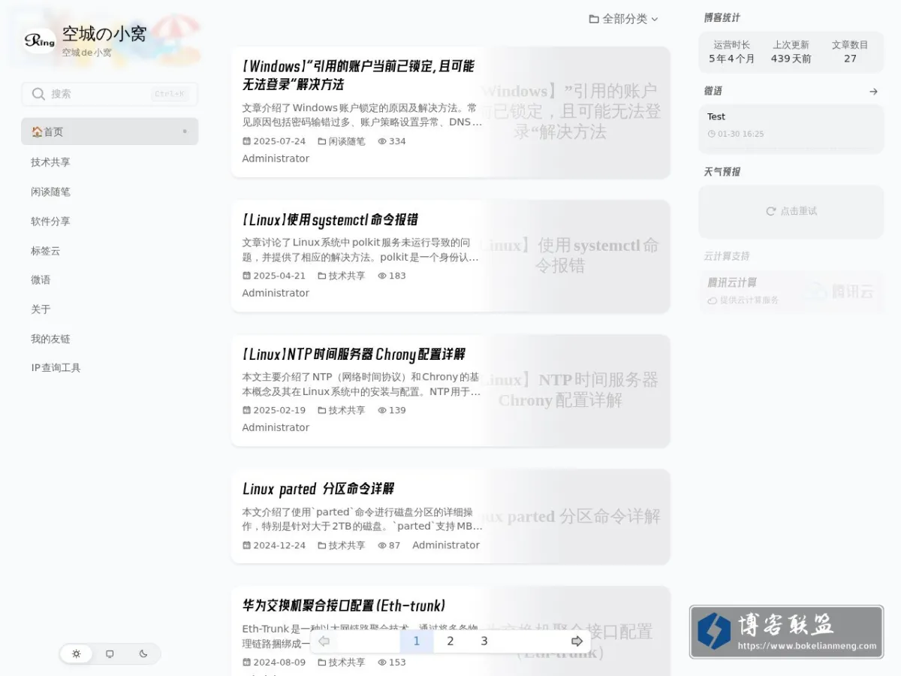The image size is (901, 676).
Task: Click the 点击重试 weather retry button
Action: pos(791,211)
